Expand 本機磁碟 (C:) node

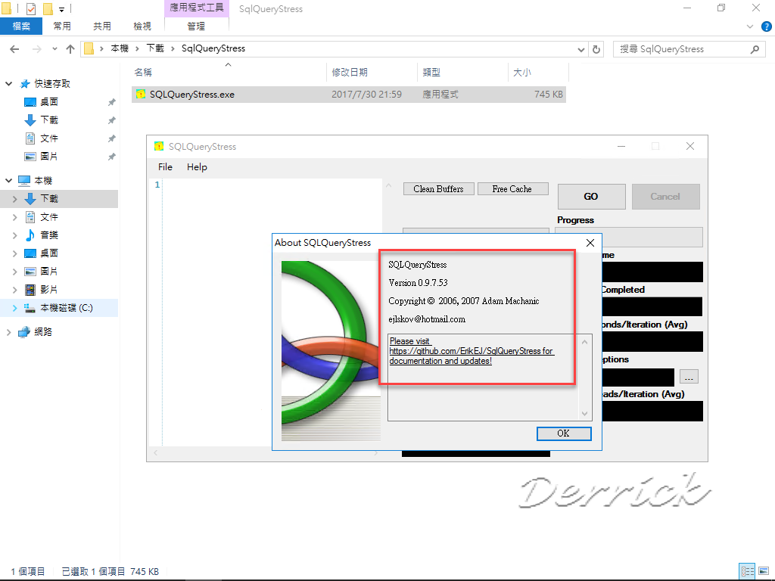coord(14,308)
